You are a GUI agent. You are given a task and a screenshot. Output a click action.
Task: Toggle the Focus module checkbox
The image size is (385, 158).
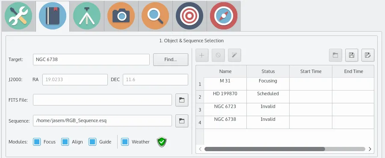[37, 142]
